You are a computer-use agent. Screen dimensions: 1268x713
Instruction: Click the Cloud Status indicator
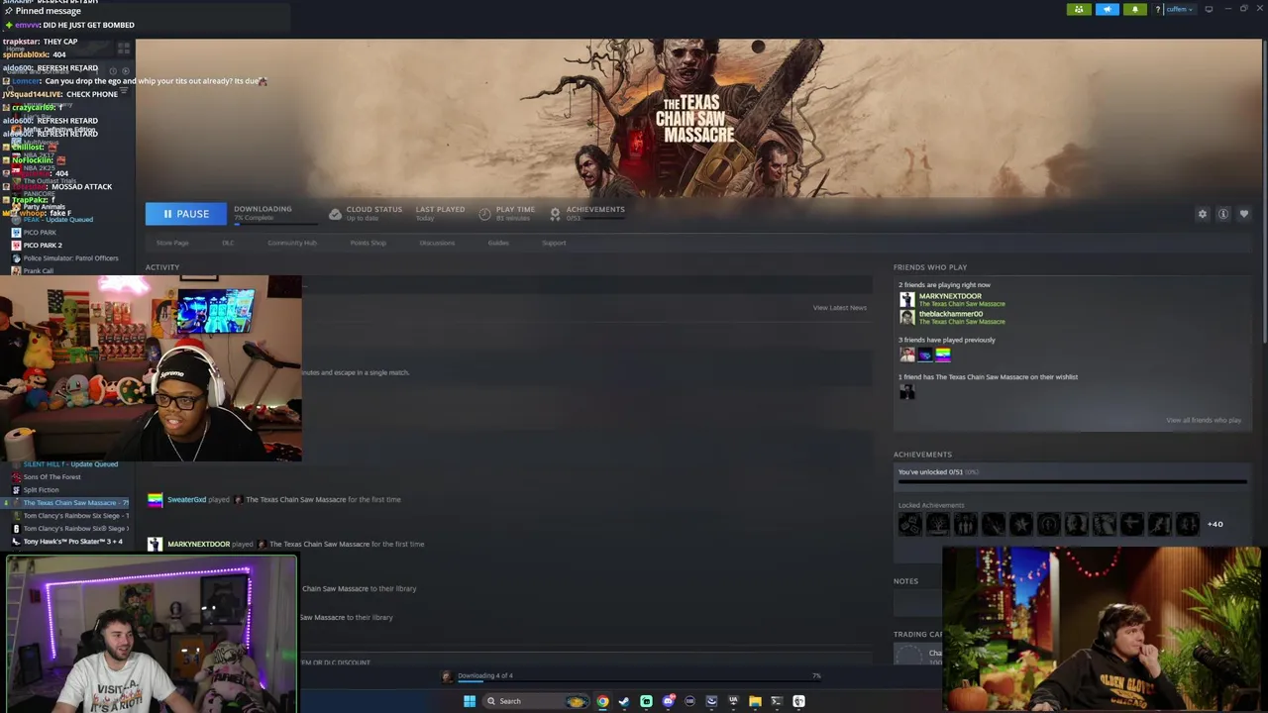coord(366,213)
